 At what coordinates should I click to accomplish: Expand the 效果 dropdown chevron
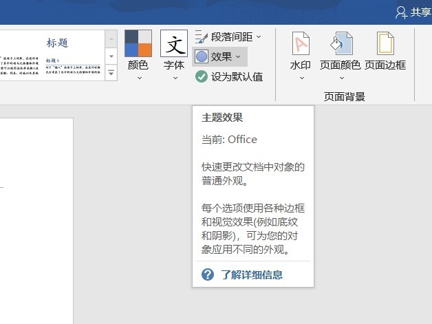tap(238, 57)
